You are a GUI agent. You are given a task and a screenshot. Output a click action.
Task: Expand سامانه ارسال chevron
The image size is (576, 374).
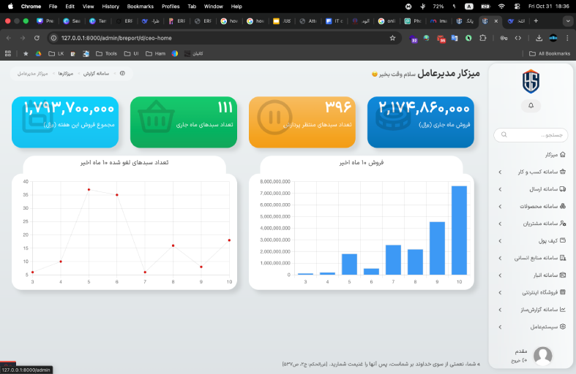[500, 189]
